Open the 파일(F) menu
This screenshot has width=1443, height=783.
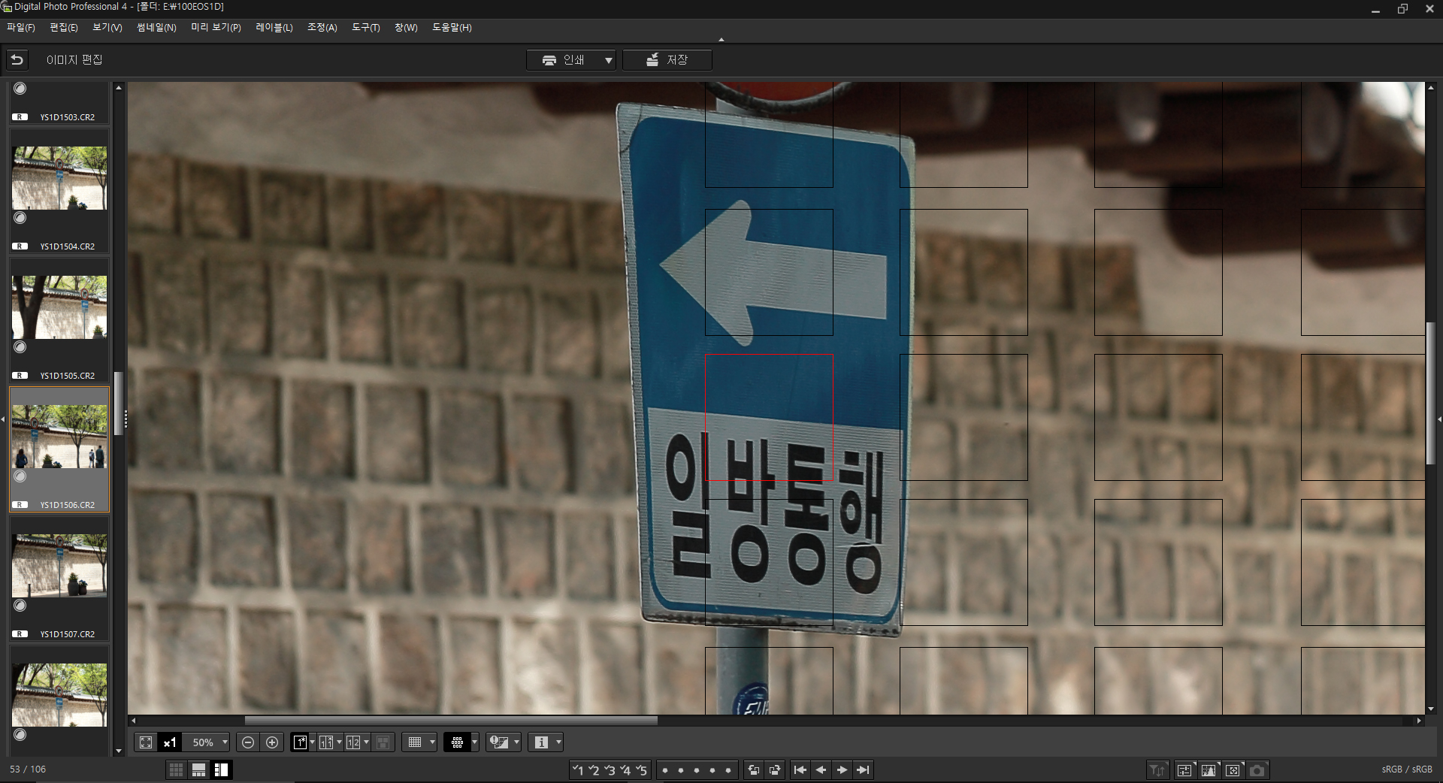pos(21,27)
